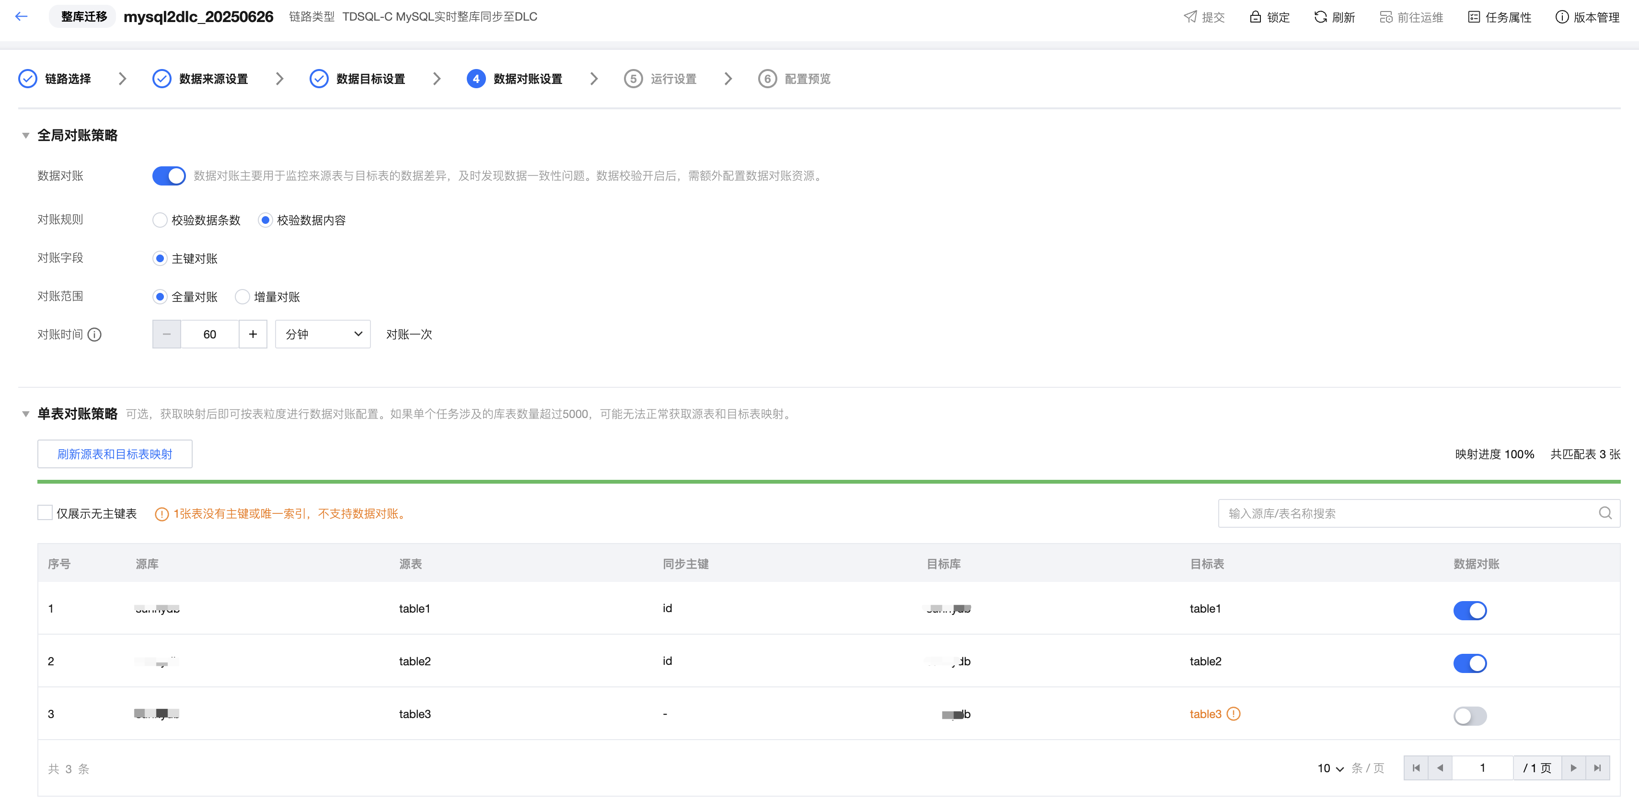
Task: Disable the global 数据对账 switch
Action: tap(169, 175)
